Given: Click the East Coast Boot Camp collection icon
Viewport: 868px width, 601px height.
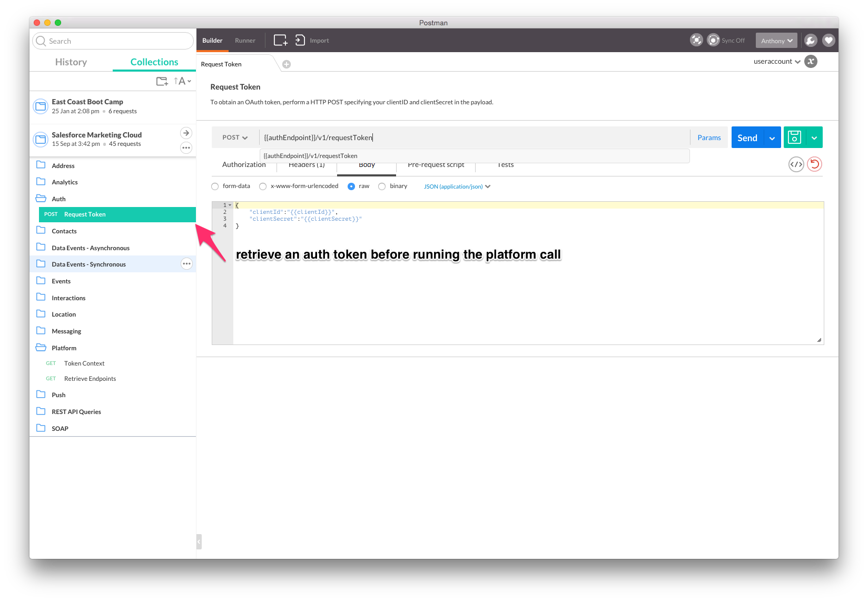Looking at the screenshot, I should point(41,106).
